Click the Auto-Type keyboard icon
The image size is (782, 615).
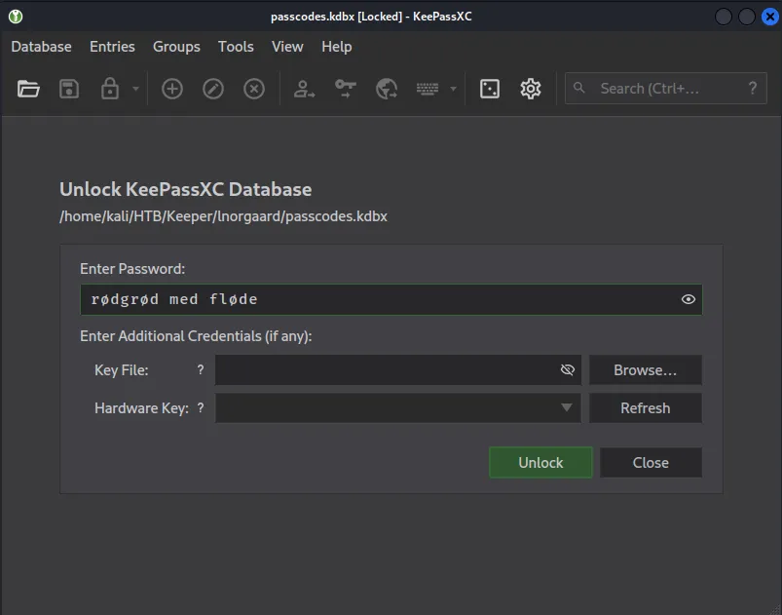[x=428, y=89]
